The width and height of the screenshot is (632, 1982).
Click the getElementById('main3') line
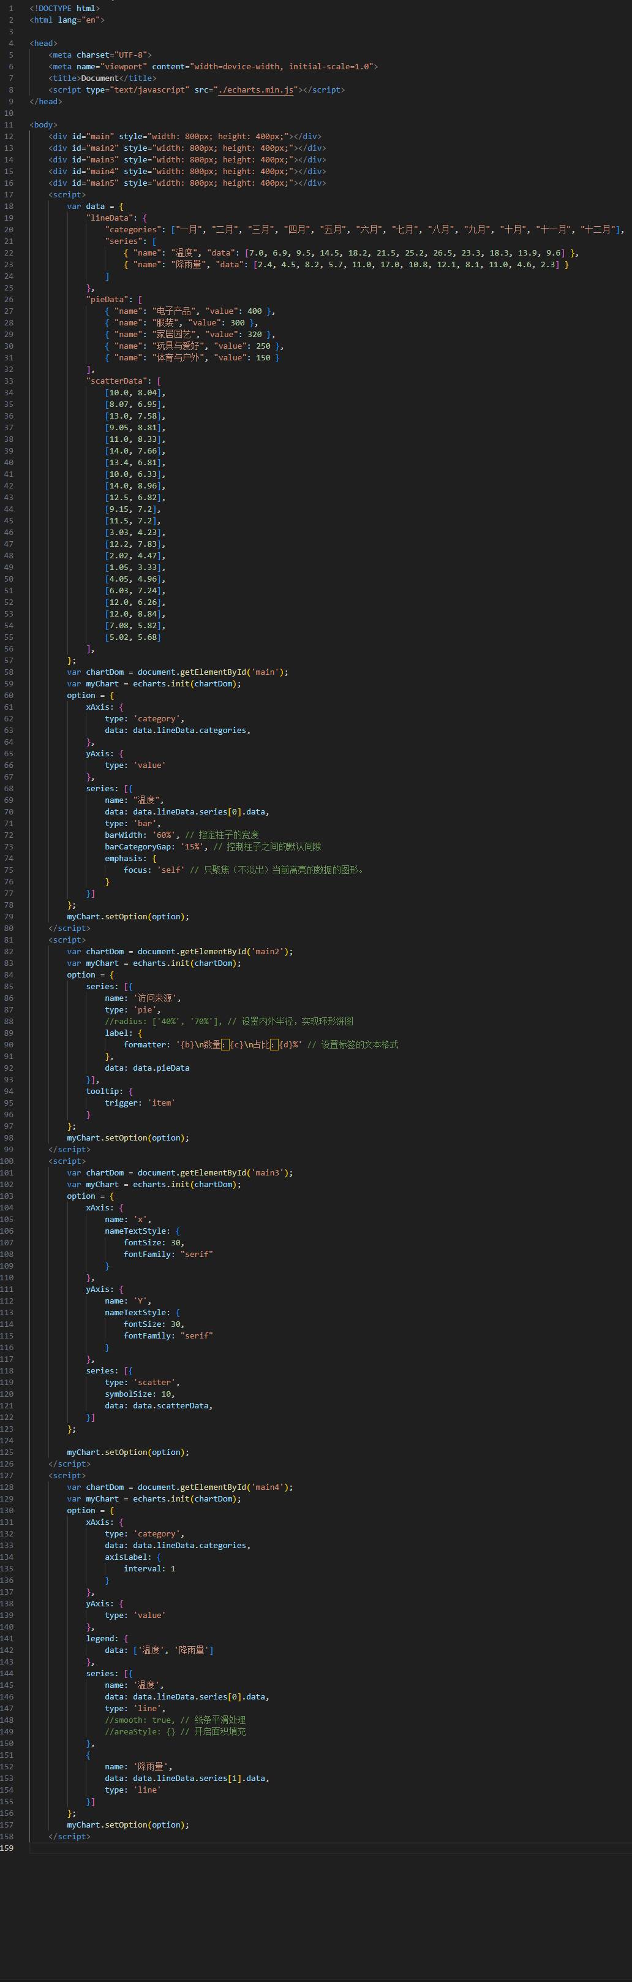tap(180, 1174)
